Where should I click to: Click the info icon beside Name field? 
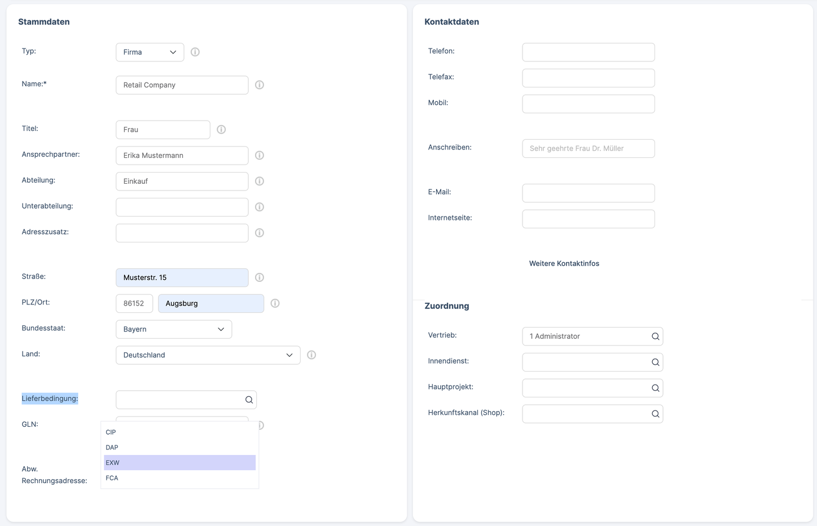point(260,85)
